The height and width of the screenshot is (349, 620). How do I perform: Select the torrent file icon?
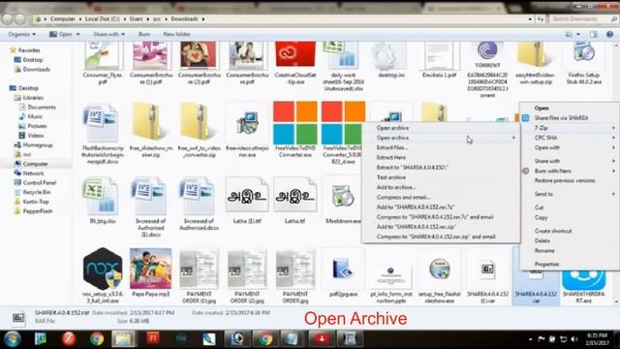[x=487, y=54]
